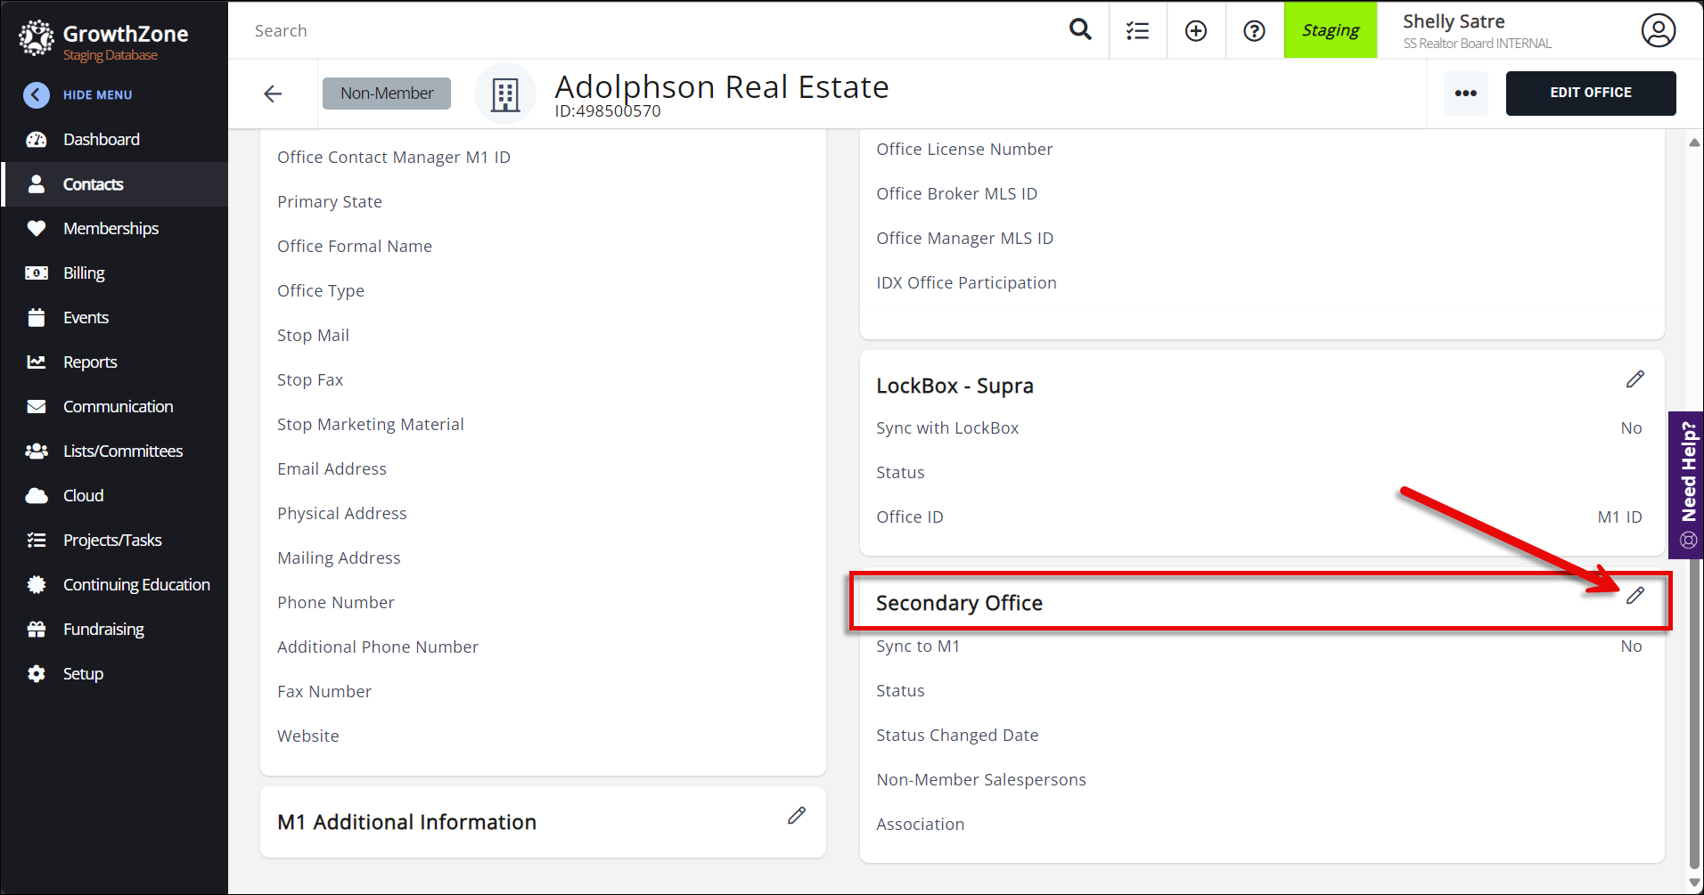Click the Edit Office button
The height and width of the screenshot is (895, 1704).
[x=1590, y=93]
